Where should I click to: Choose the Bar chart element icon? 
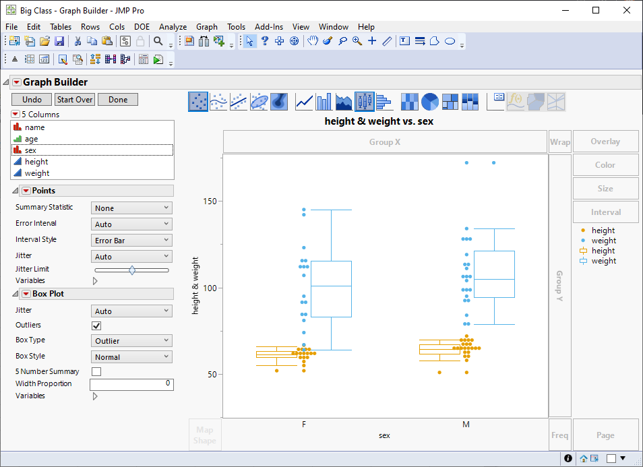[325, 102]
